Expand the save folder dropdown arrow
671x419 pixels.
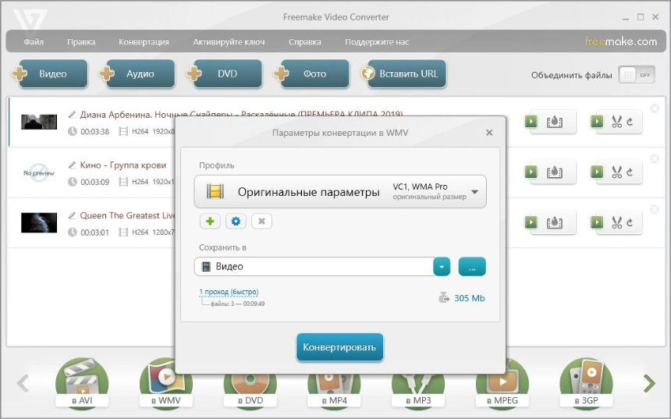pyautogui.click(x=442, y=267)
